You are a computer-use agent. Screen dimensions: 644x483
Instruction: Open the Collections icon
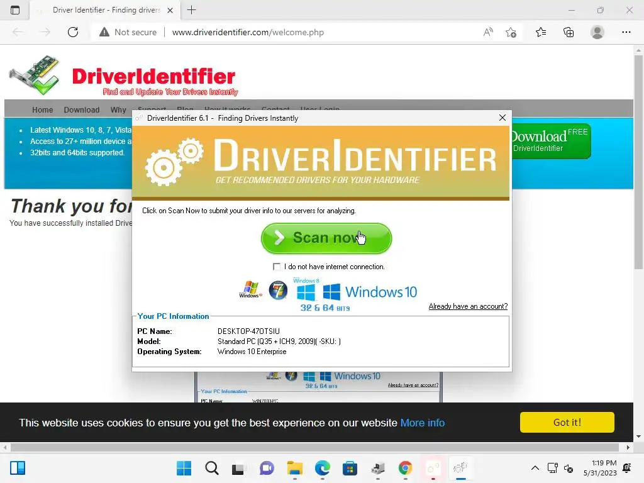(x=569, y=32)
